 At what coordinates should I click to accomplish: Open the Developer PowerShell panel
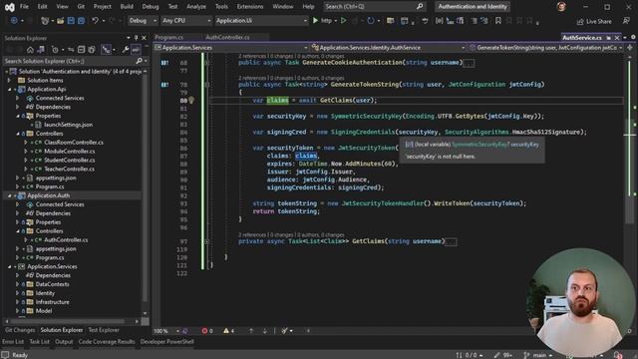[x=167, y=341]
